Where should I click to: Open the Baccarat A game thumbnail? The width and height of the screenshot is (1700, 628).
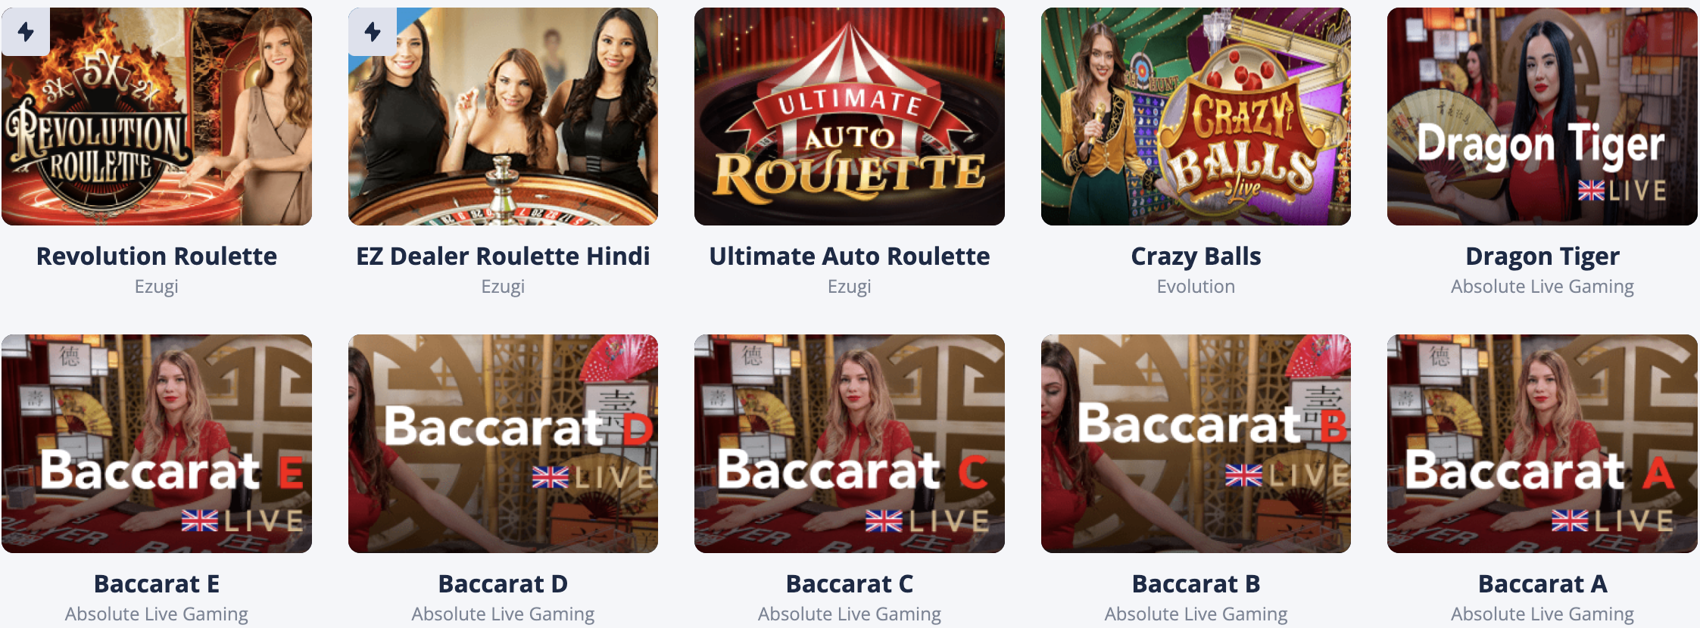tap(1542, 443)
